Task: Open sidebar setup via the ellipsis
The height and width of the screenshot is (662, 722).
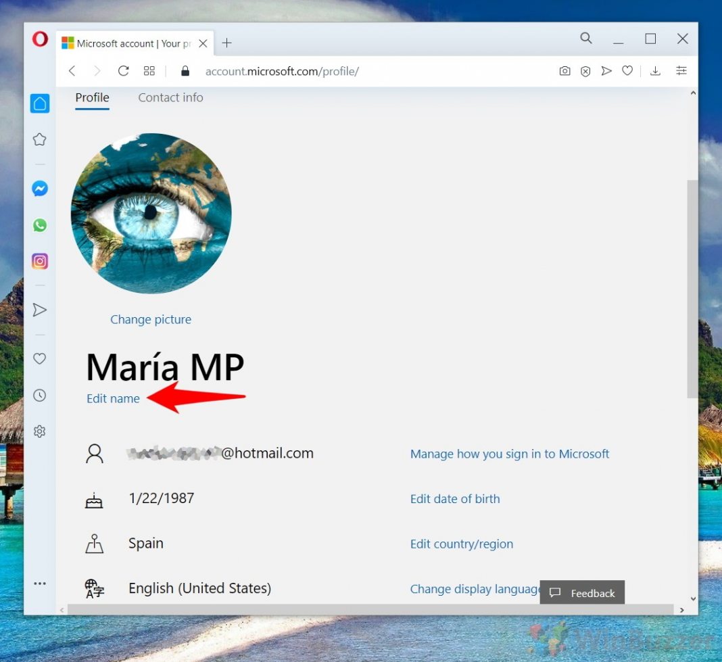Action: tap(39, 583)
